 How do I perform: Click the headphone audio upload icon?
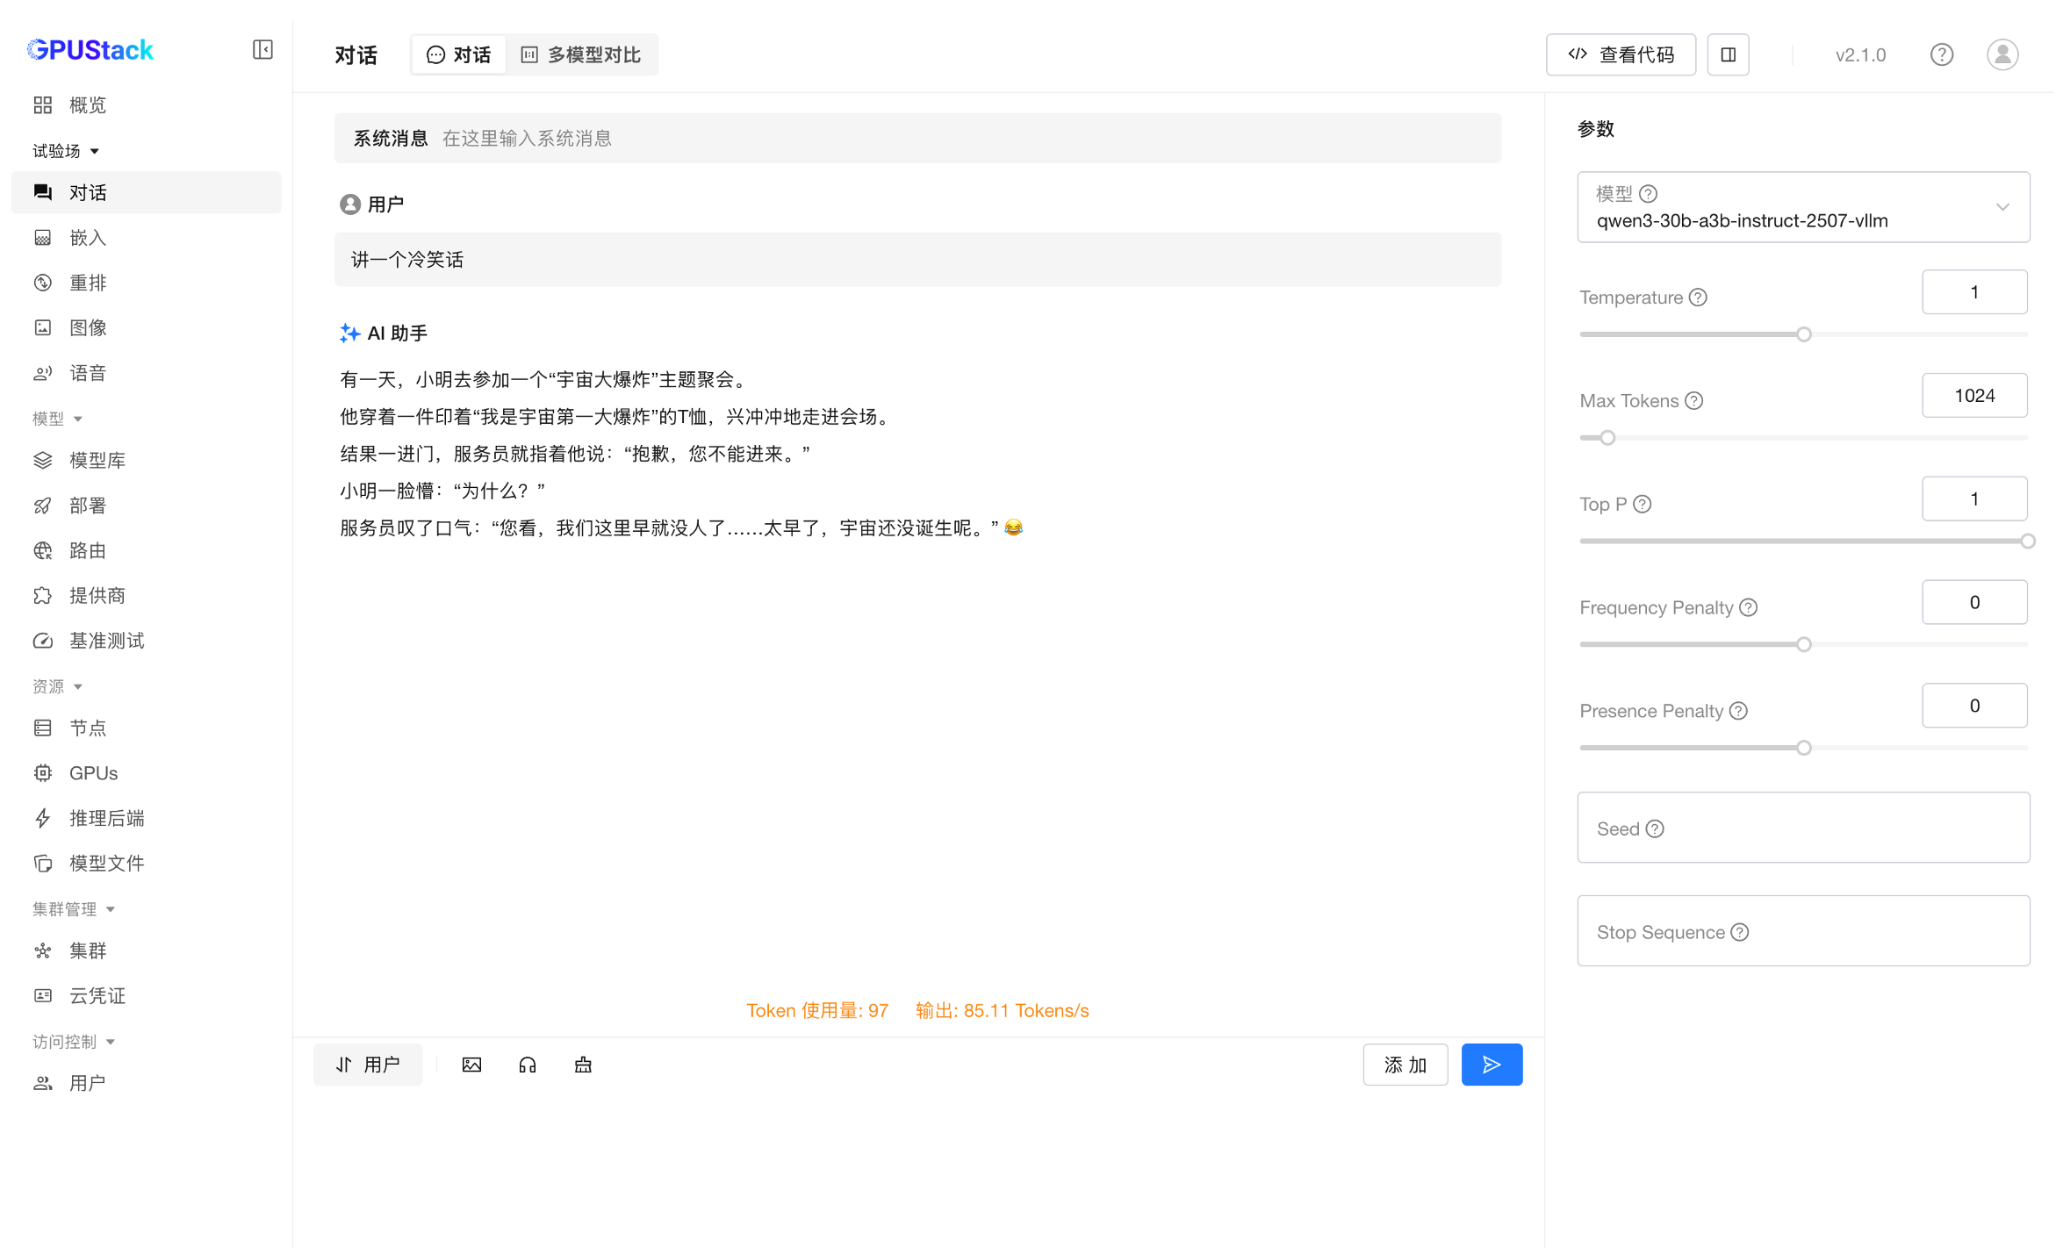pyautogui.click(x=528, y=1065)
